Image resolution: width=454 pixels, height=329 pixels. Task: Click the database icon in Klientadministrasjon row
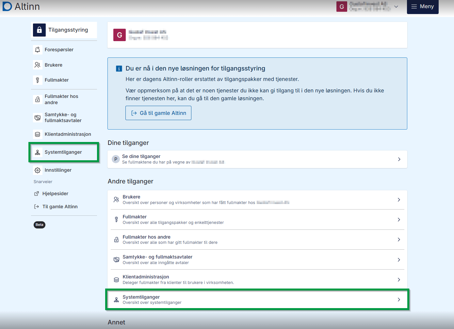pyautogui.click(x=116, y=280)
